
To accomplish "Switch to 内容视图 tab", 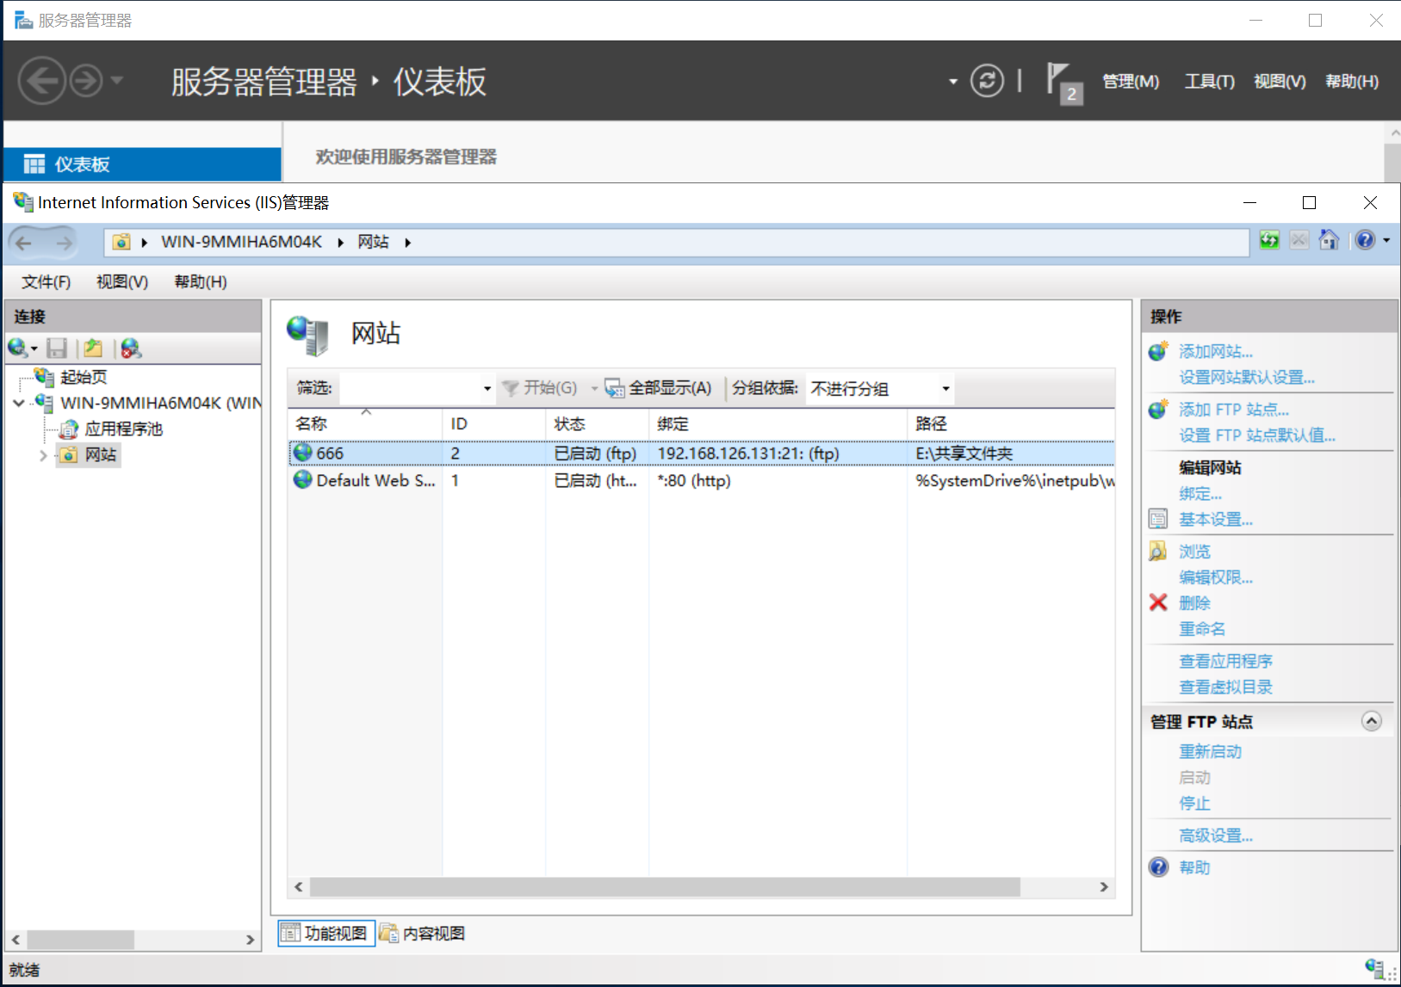I will (x=423, y=933).
